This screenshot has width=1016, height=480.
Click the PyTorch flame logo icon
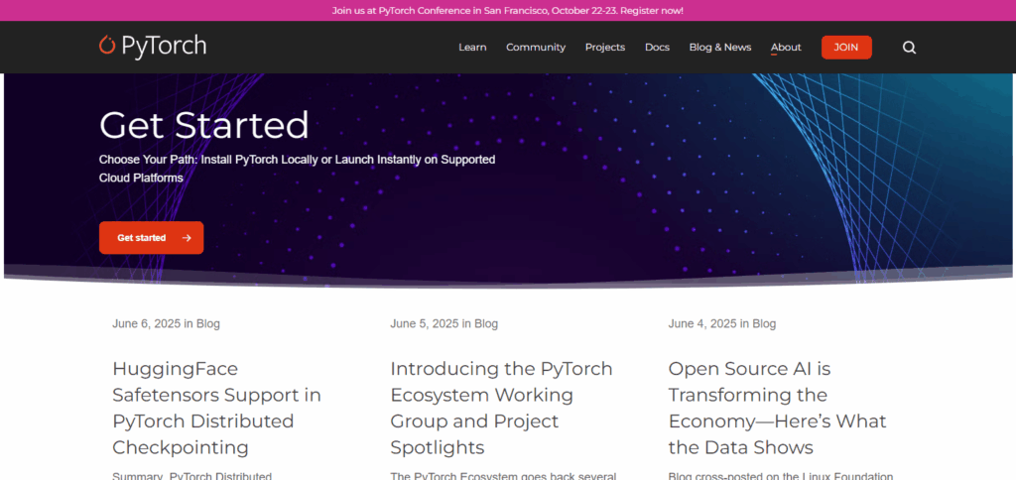point(107,45)
